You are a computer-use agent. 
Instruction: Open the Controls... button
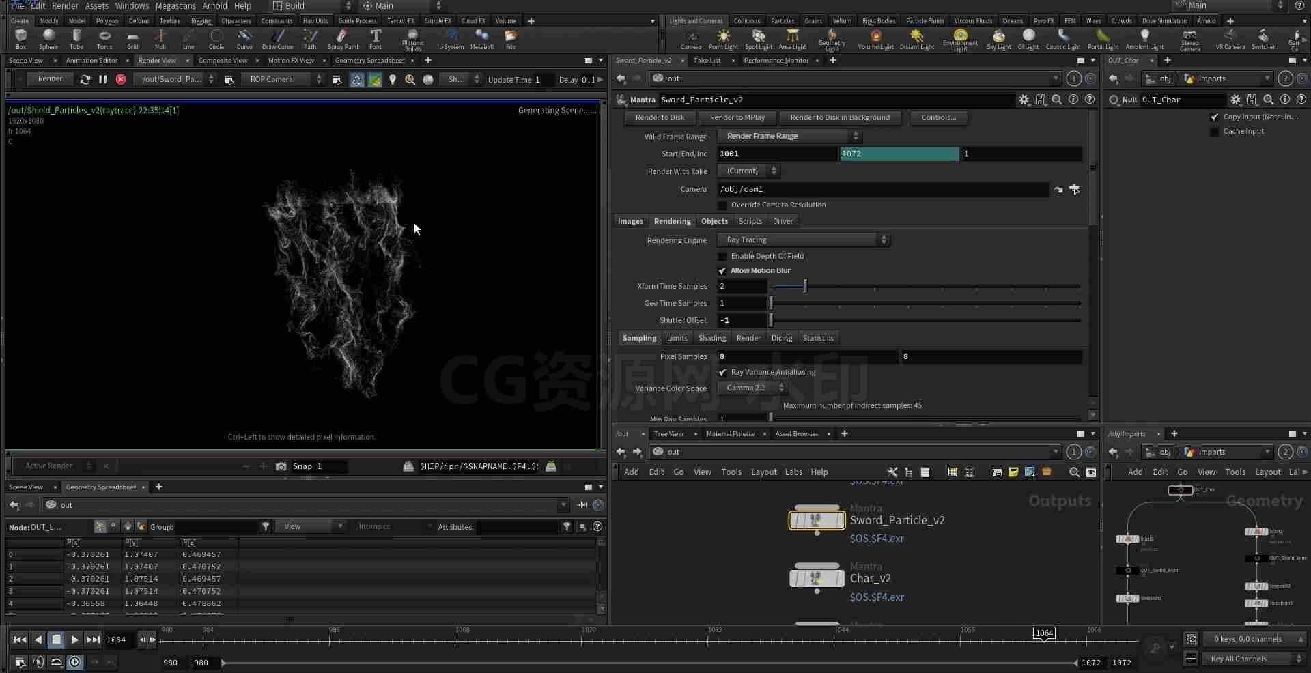coord(939,117)
